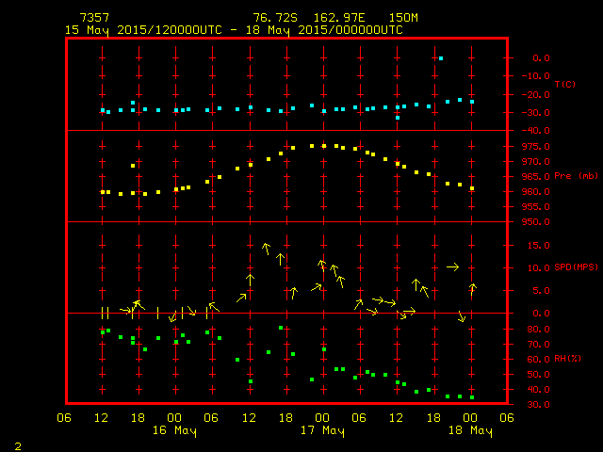Click the isolated cyan temperature point near 0.0
The height and width of the screenshot is (452, 603).
click(x=440, y=58)
